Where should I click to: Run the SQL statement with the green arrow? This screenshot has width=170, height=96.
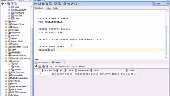point(36,4)
